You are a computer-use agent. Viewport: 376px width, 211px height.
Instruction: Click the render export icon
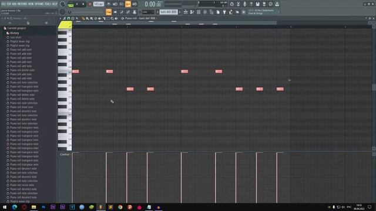[x=264, y=4]
